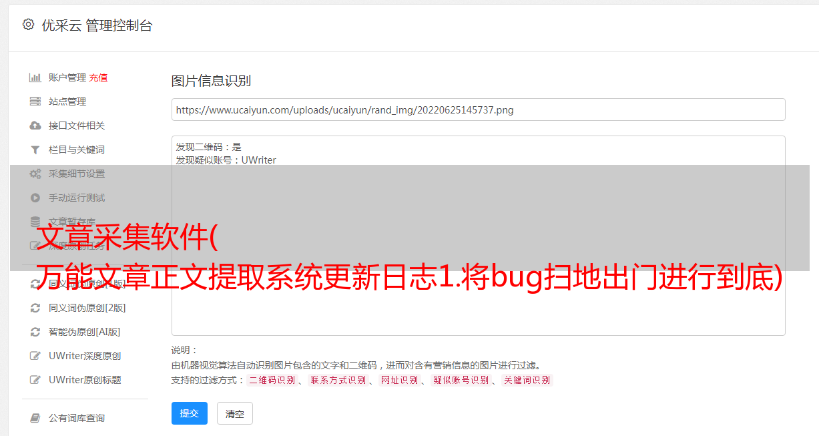The width and height of the screenshot is (819, 436).
Task: Click the red 充值 recharge link
Action: (98, 77)
